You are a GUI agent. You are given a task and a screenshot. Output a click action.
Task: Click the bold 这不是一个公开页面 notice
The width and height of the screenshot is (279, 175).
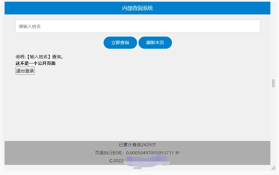coord(35,63)
